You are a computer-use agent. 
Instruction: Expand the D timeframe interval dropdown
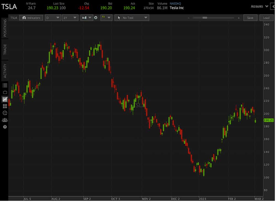53,18
